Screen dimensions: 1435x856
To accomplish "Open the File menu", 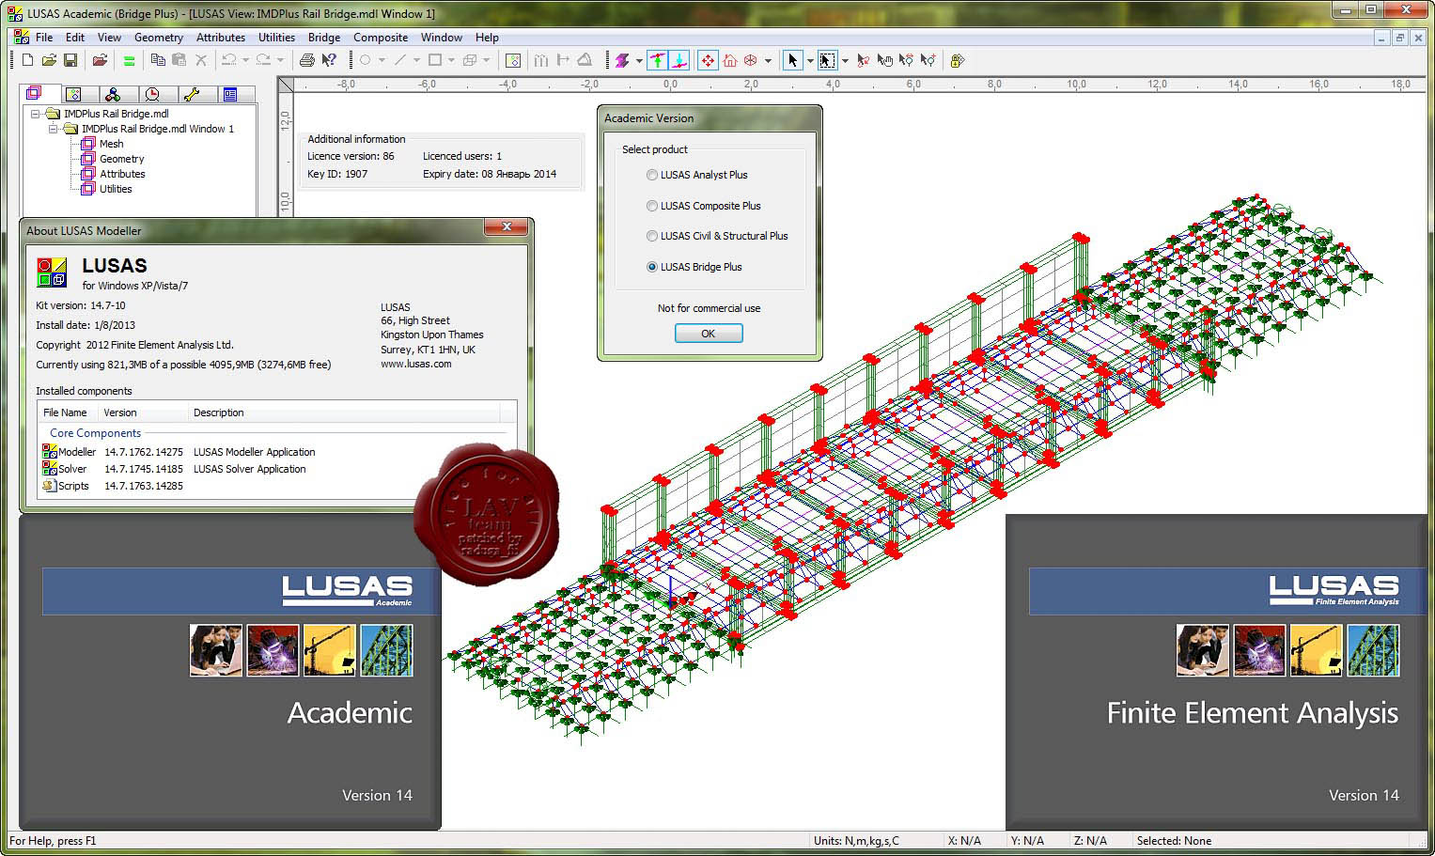I will point(44,38).
